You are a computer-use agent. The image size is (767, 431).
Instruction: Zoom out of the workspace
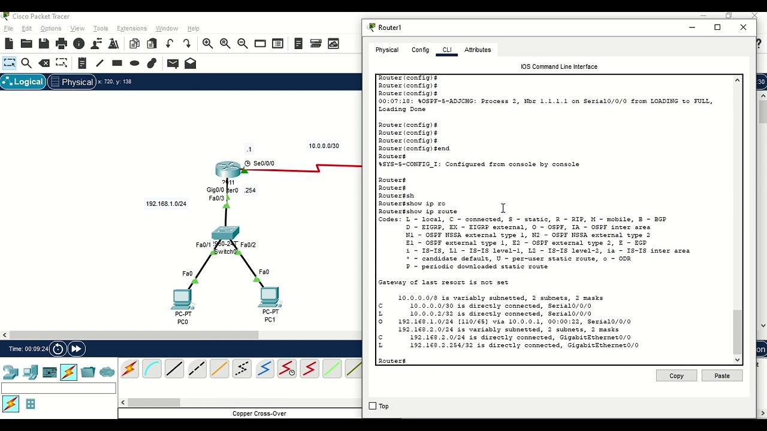click(x=243, y=44)
